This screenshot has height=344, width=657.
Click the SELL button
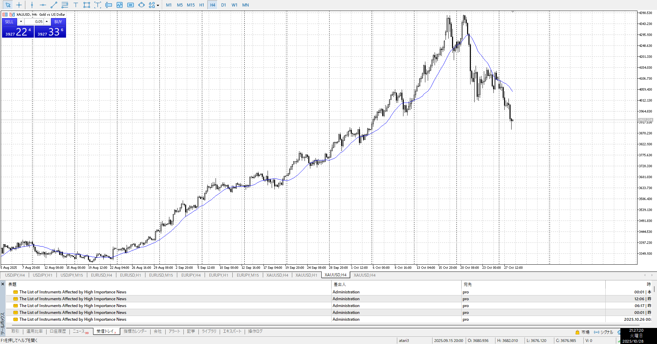point(9,22)
